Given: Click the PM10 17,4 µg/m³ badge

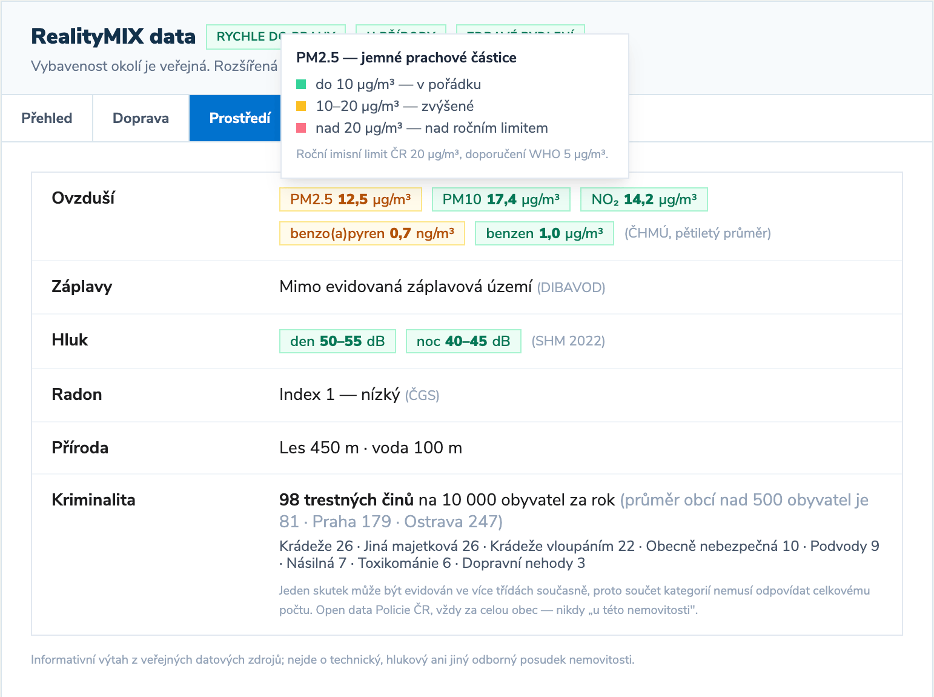Looking at the screenshot, I should (501, 199).
